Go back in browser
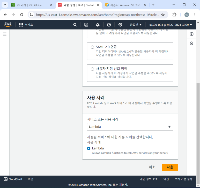This screenshot has width=200, height=188. pyautogui.click(x=5, y=15)
